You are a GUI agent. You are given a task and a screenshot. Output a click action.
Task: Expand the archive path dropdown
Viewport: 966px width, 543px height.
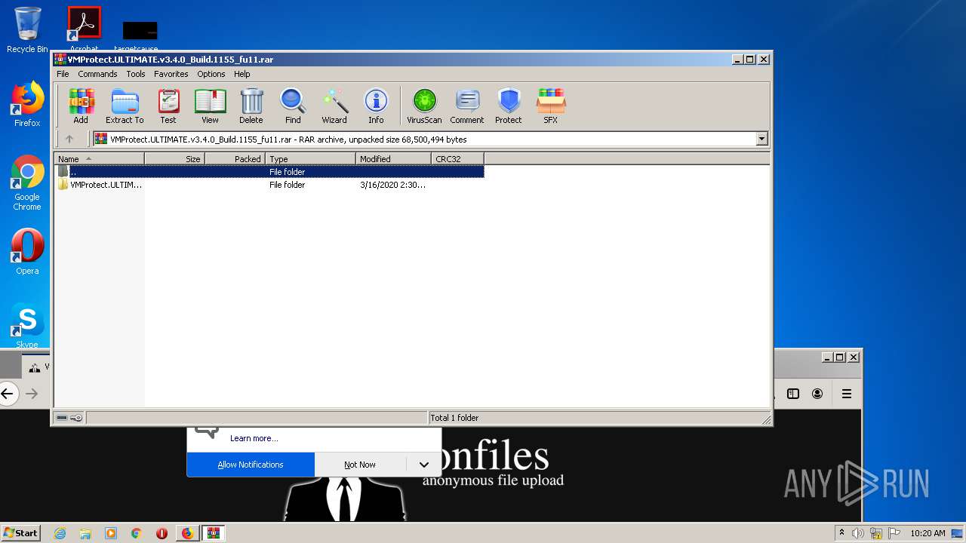pos(761,139)
